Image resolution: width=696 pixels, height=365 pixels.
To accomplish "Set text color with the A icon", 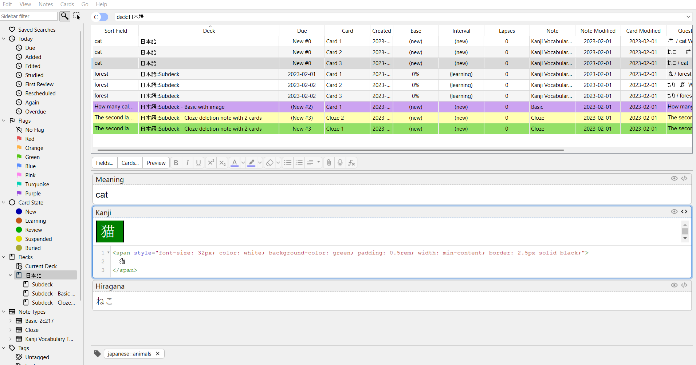I will point(235,163).
